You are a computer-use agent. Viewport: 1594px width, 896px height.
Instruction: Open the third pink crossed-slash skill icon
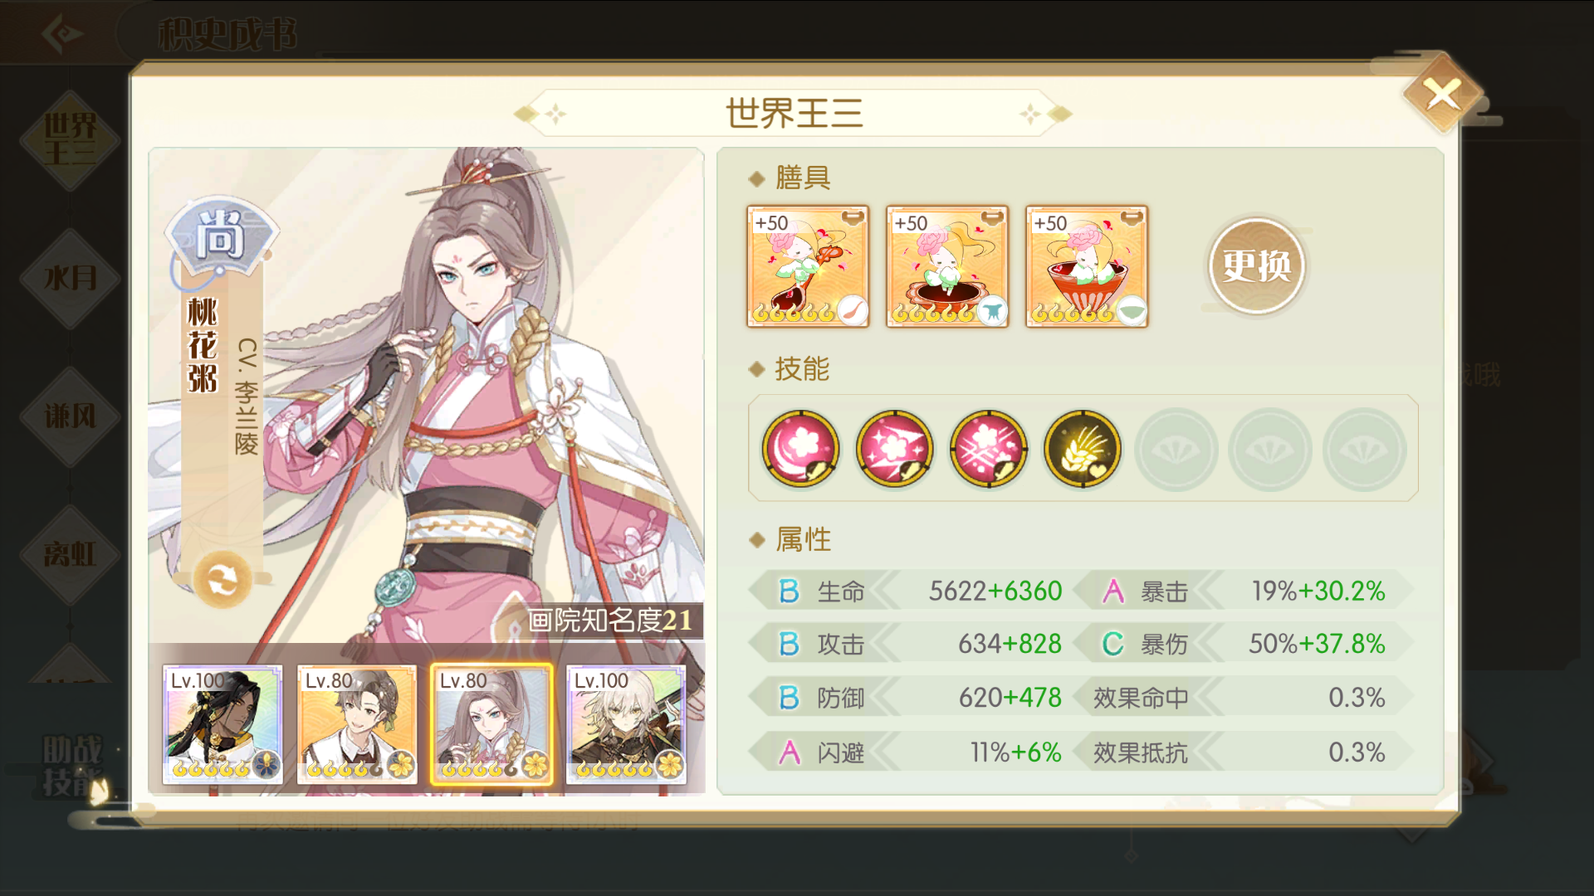click(988, 449)
